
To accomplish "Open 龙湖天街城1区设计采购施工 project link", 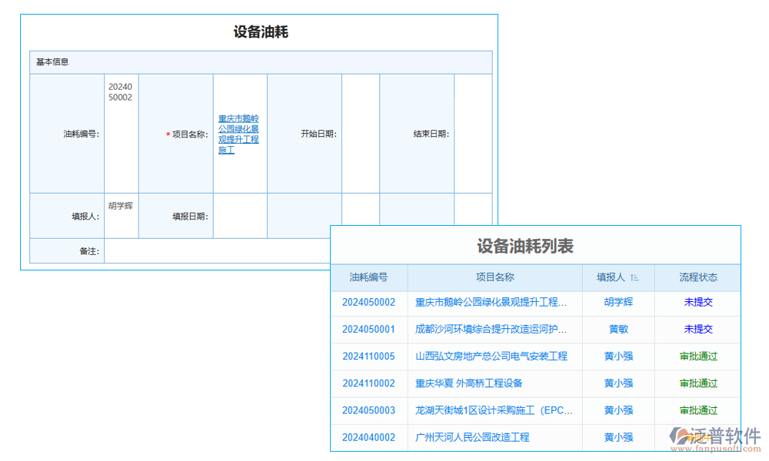I will point(492,410).
